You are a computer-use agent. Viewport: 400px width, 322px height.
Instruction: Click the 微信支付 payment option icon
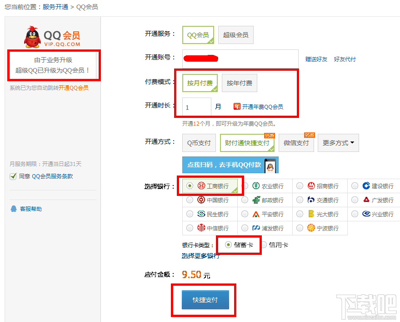(296, 143)
